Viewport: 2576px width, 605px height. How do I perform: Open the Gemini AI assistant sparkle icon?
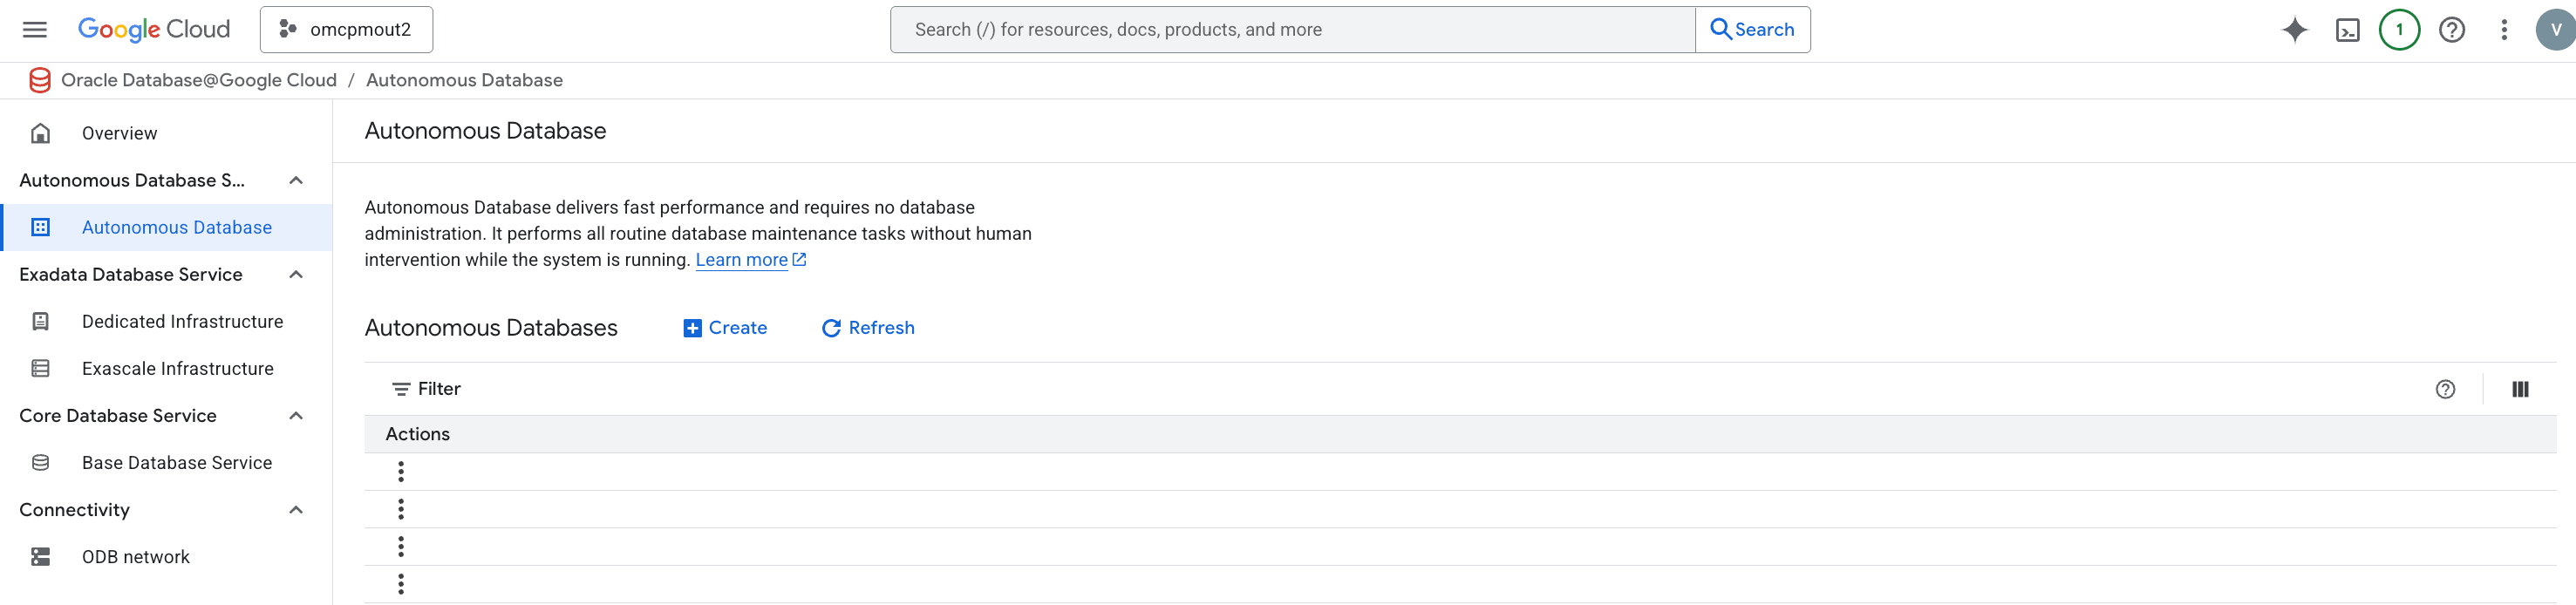pyautogui.click(x=2295, y=30)
